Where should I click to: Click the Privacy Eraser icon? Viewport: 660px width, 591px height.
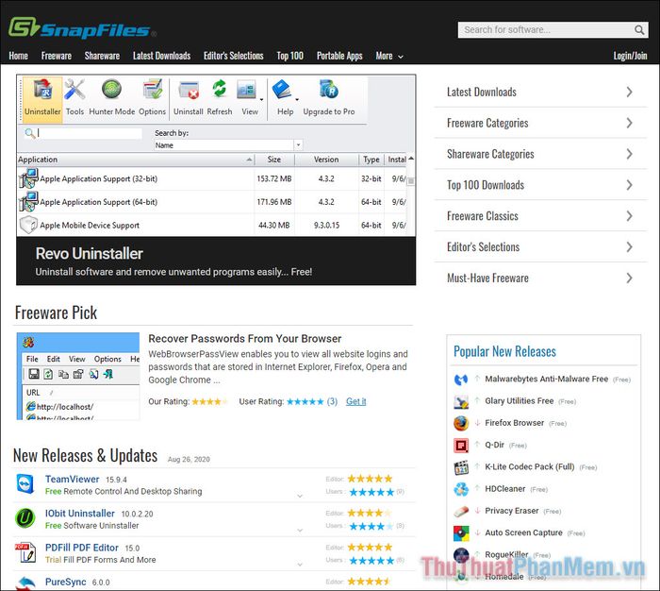[x=461, y=512]
